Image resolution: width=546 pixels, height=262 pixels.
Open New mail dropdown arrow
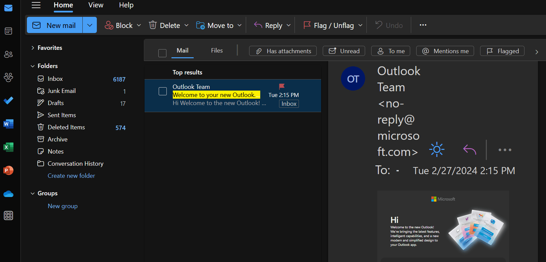[90, 25]
